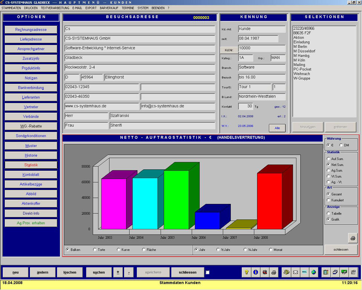This screenshot has height=290, width=362.
Task: Click the Rockwoolstr. 2-4 street field
Action: click(140, 67)
